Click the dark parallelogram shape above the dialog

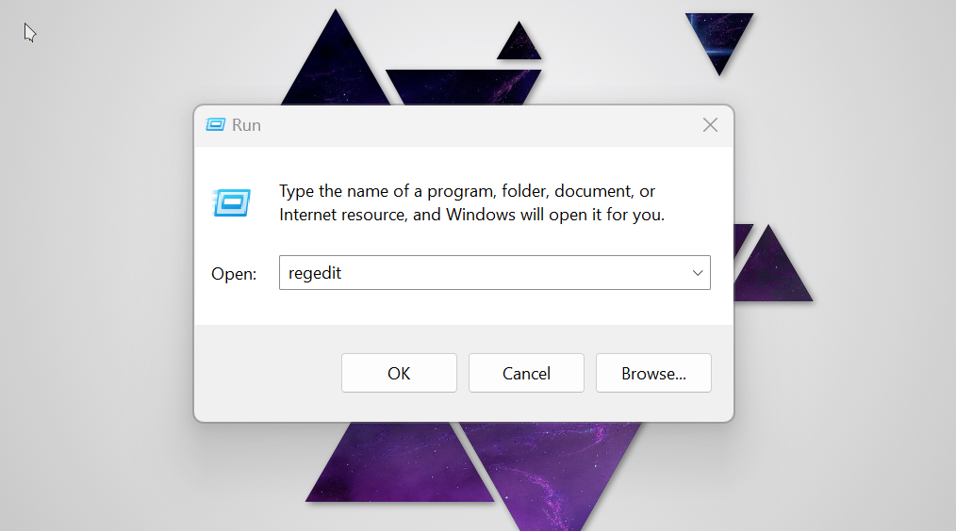tap(463, 87)
